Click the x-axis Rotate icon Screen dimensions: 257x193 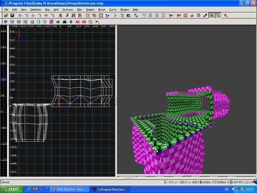27,16
